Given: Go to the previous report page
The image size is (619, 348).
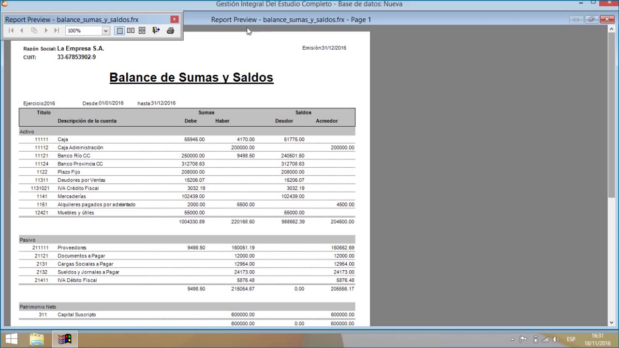Looking at the screenshot, I should [x=22, y=30].
